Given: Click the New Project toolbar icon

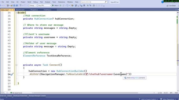Looking at the screenshot, I should [x=8, y=6].
